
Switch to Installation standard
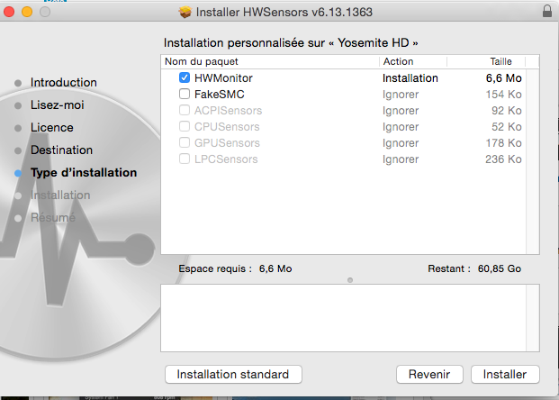233,374
